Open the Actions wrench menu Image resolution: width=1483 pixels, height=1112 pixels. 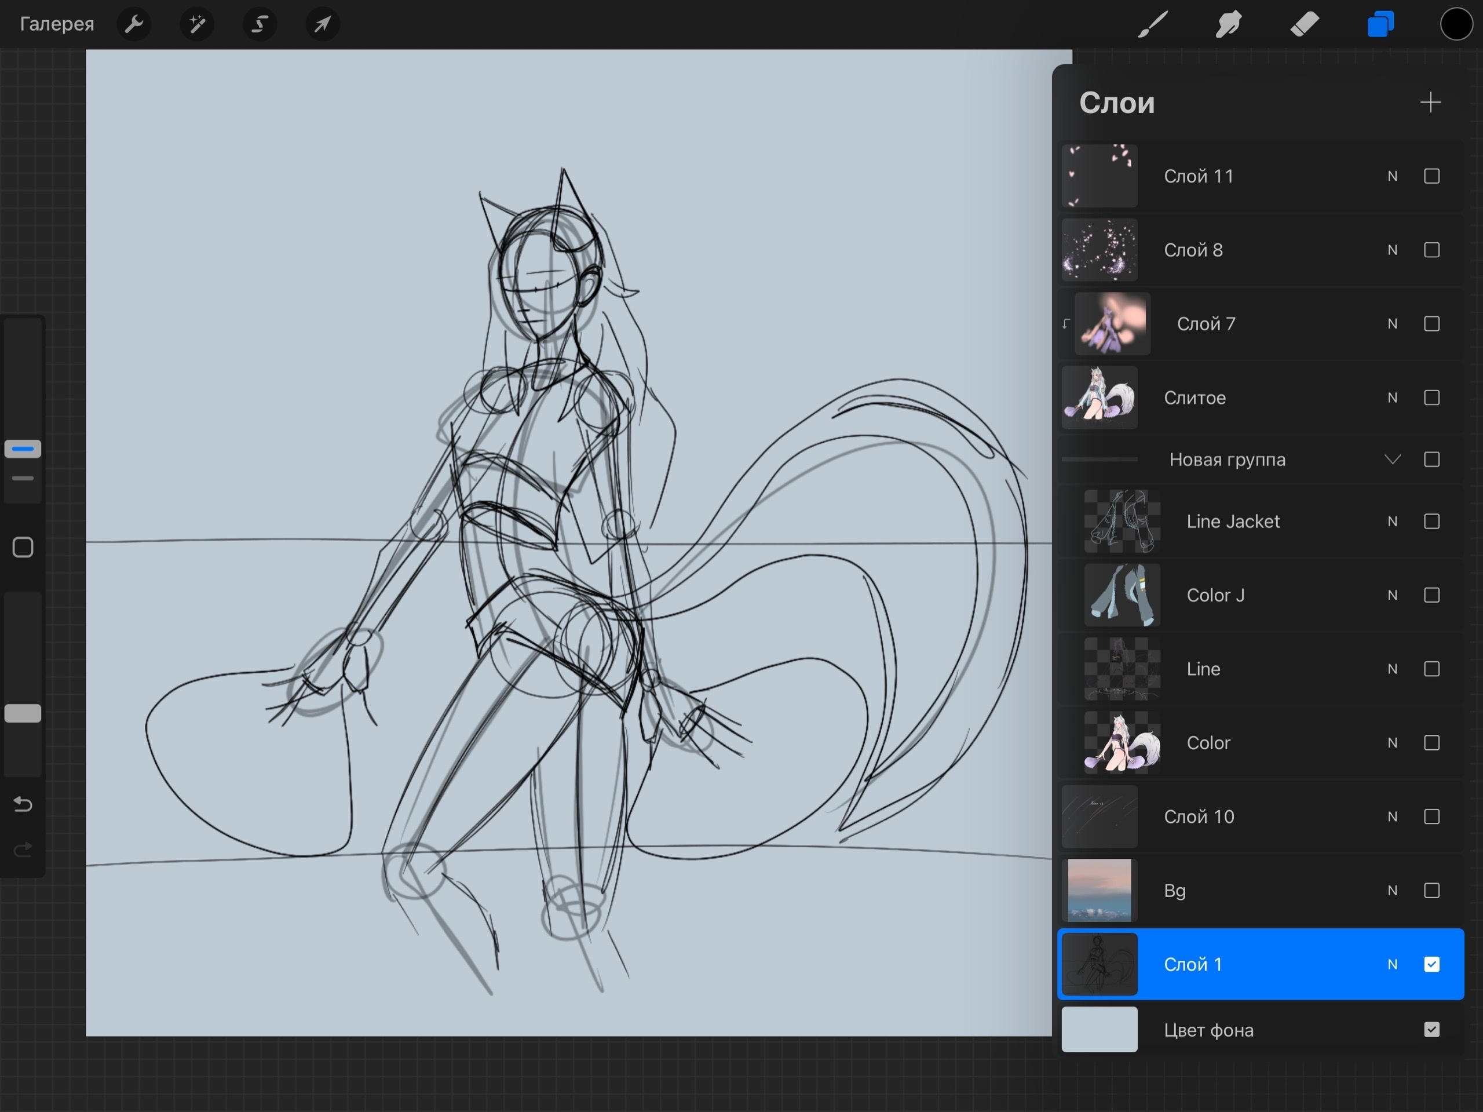point(134,25)
